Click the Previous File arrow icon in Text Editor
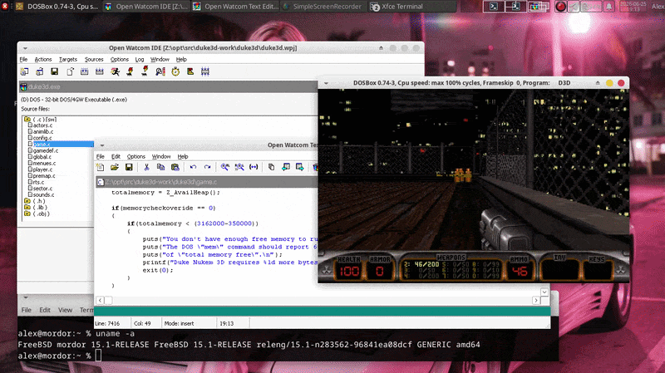The height and width of the screenshot is (373, 665). (286, 168)
